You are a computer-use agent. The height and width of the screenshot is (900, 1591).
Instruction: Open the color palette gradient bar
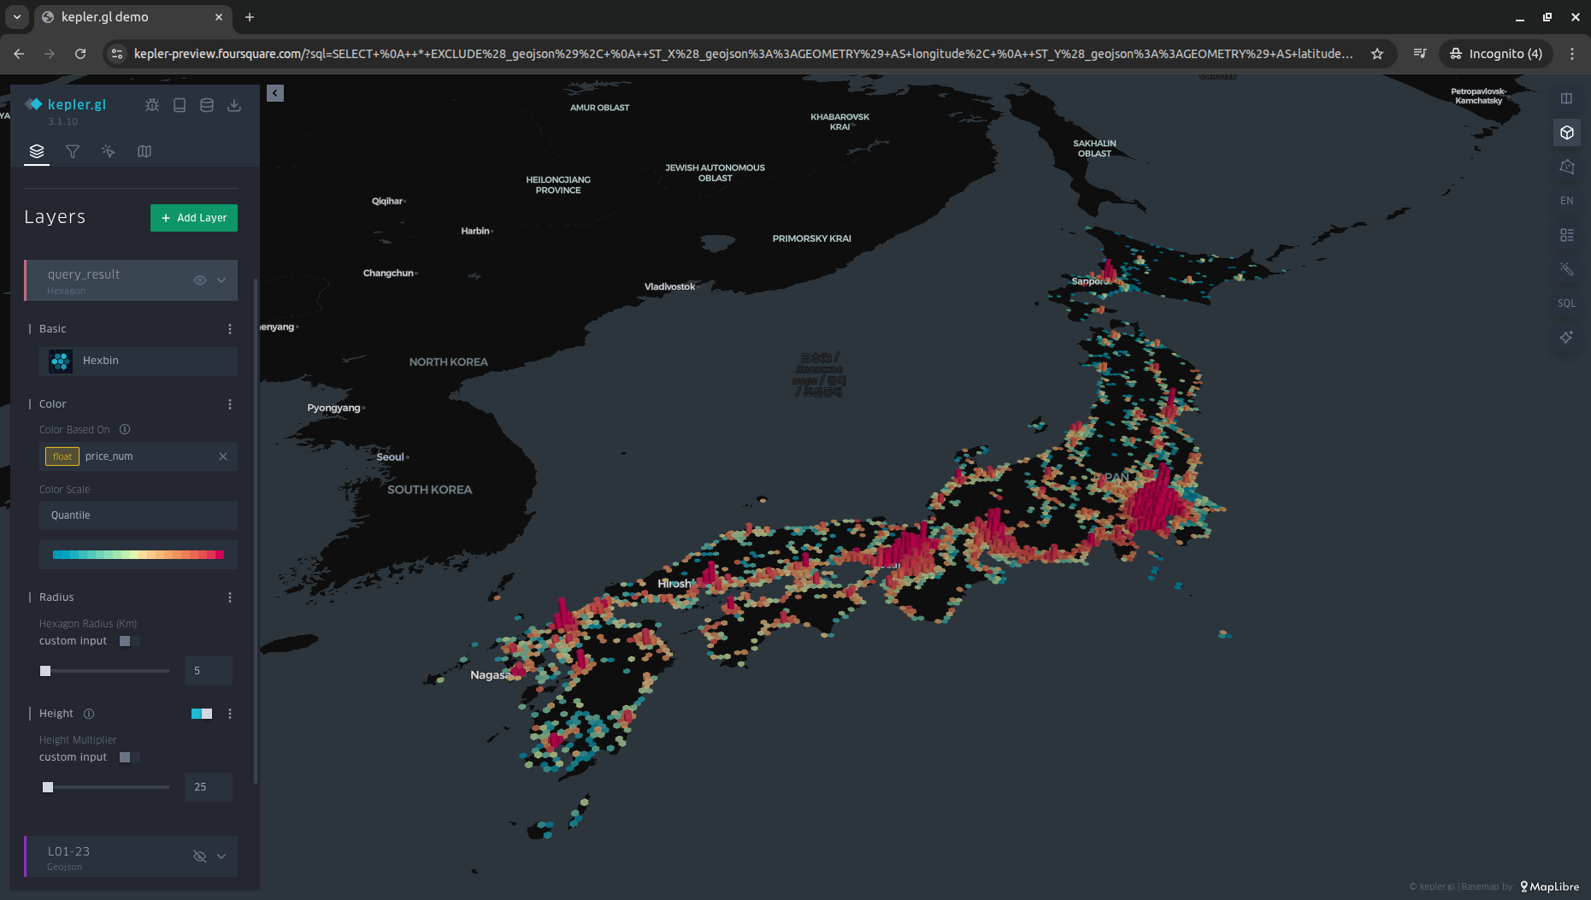(x=138, y=555)
